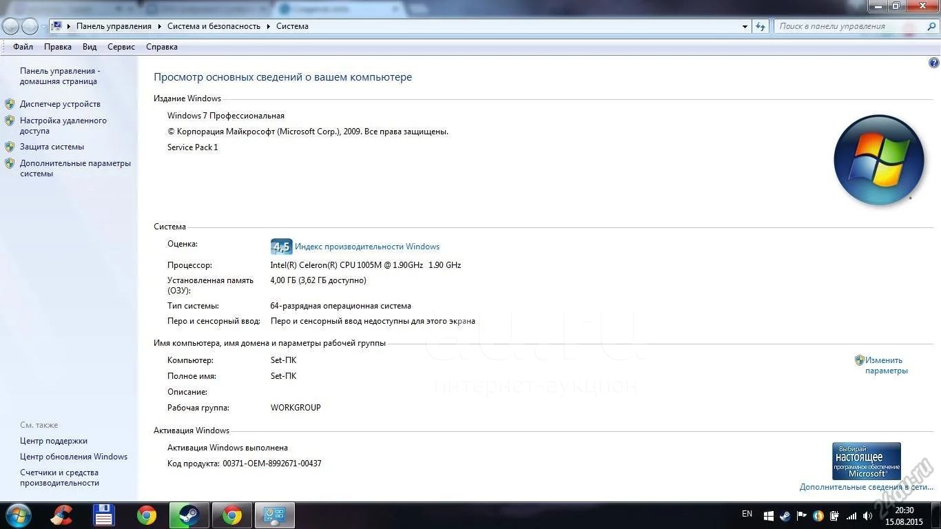Image resolution: width=941 pixels, height=529 pixels.
Task: Focus the Поиск в панели управления field
Action: 849,26
